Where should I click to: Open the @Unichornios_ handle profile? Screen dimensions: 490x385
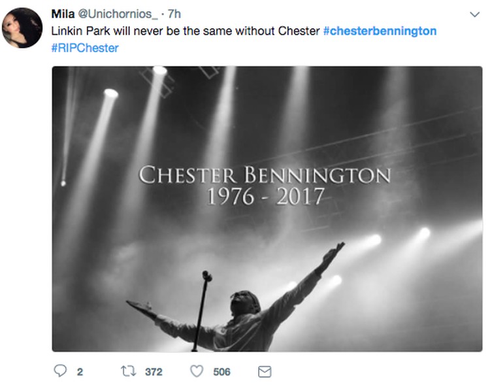tap(118, 14)
